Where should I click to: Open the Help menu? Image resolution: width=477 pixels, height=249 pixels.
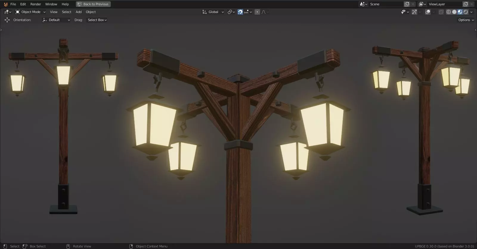(x=65, y=4)
